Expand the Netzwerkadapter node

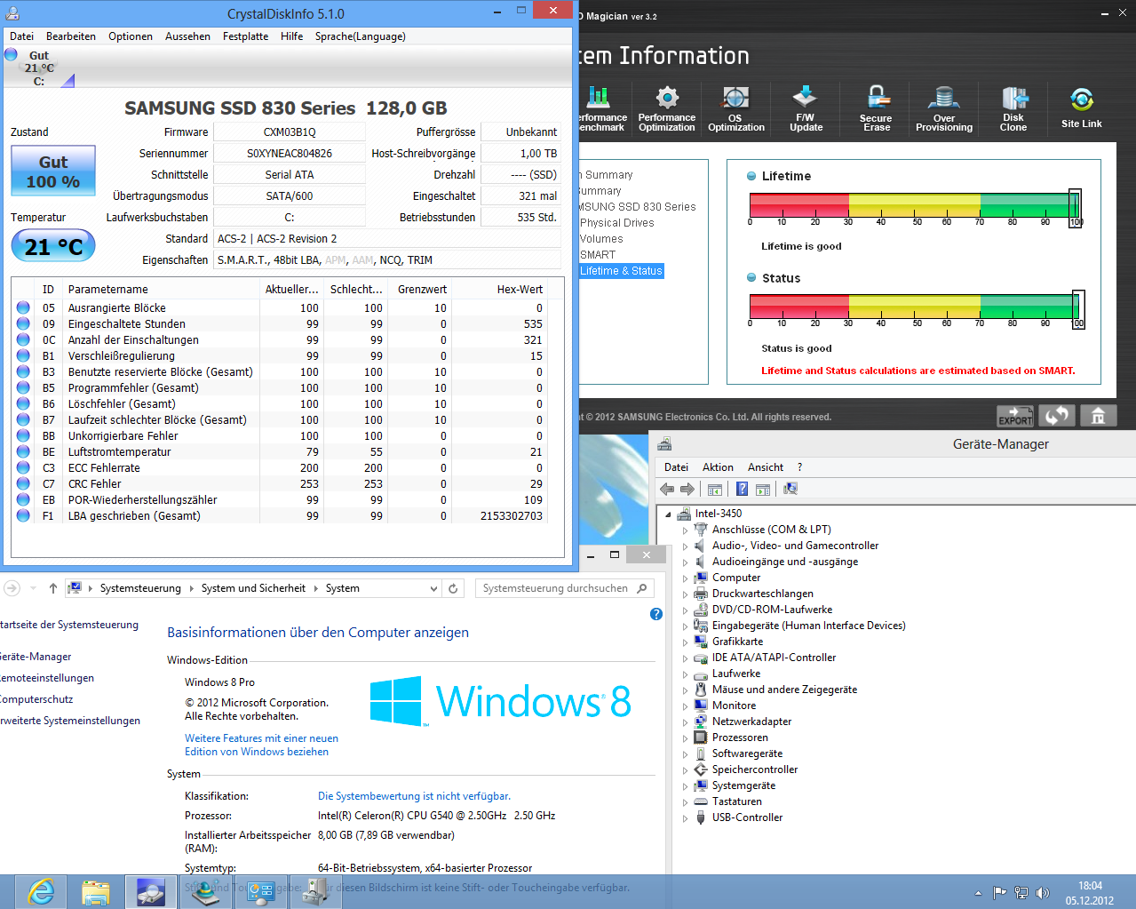click(685, 722)
